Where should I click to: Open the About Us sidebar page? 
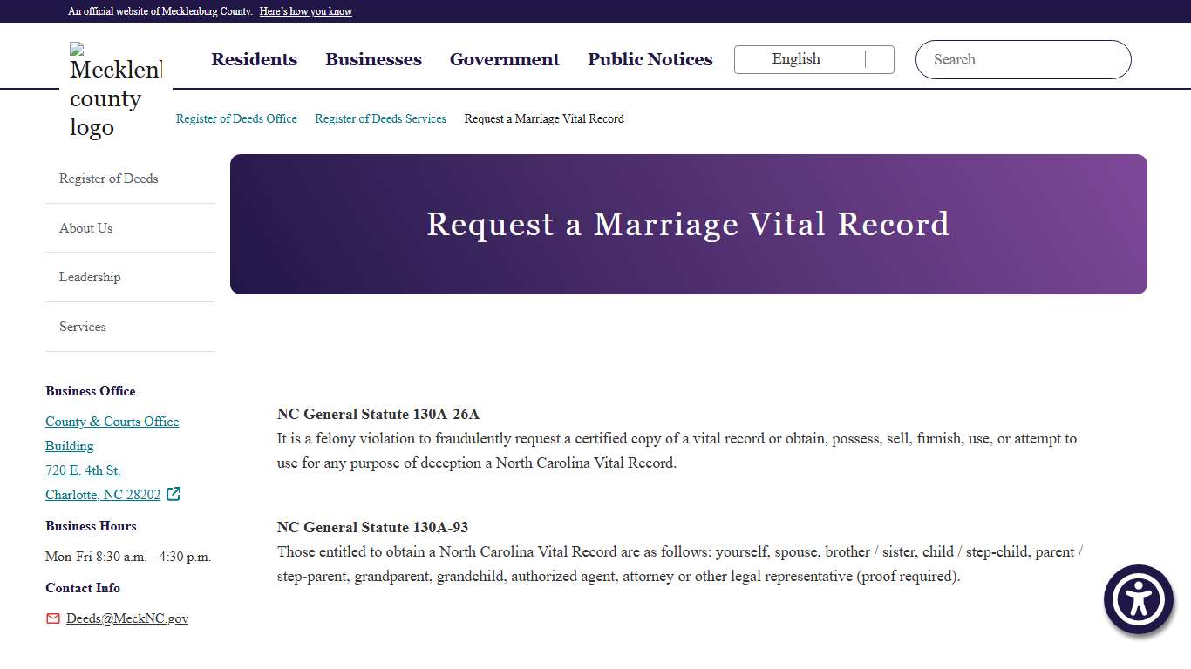[x=85, y=228]
